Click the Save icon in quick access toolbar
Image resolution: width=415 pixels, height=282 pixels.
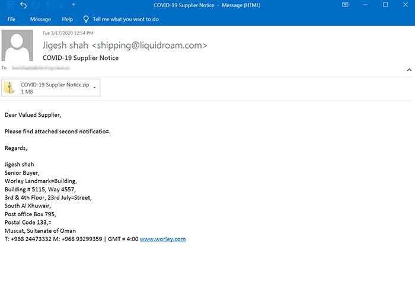click(10, 5)
